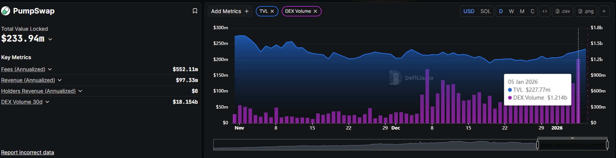
Task: Click the $0 holders revenue value
Action: click(195, 91)
